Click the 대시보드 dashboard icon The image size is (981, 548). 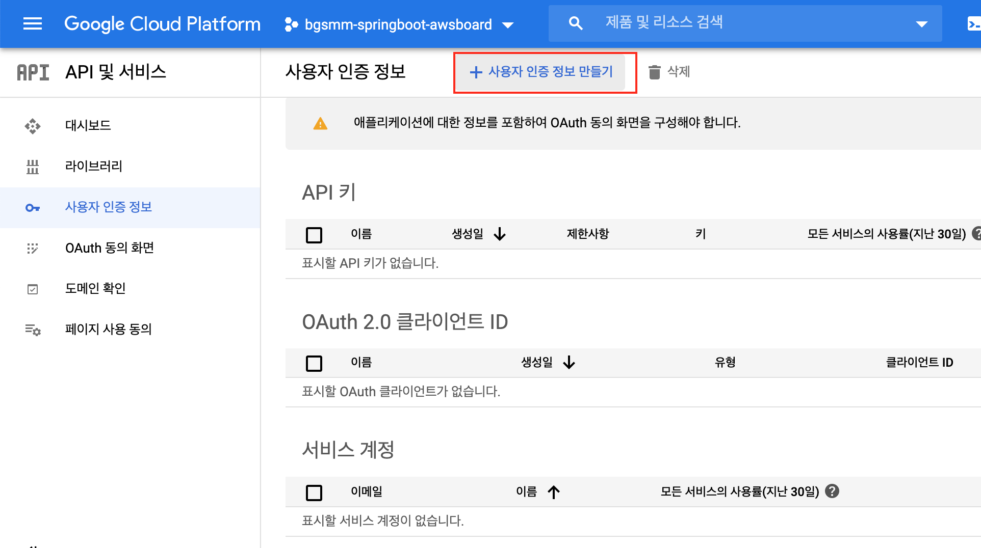[x=33, y=126]
